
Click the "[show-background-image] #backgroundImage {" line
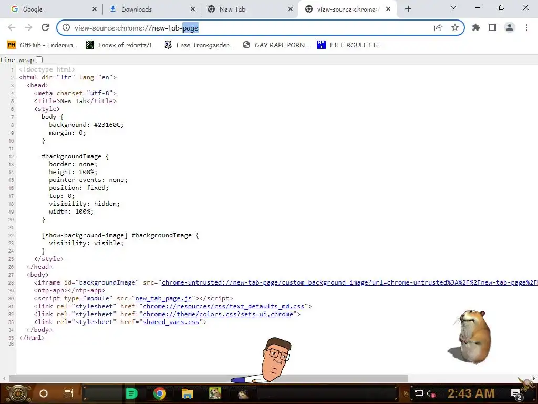tap(120, 235)
